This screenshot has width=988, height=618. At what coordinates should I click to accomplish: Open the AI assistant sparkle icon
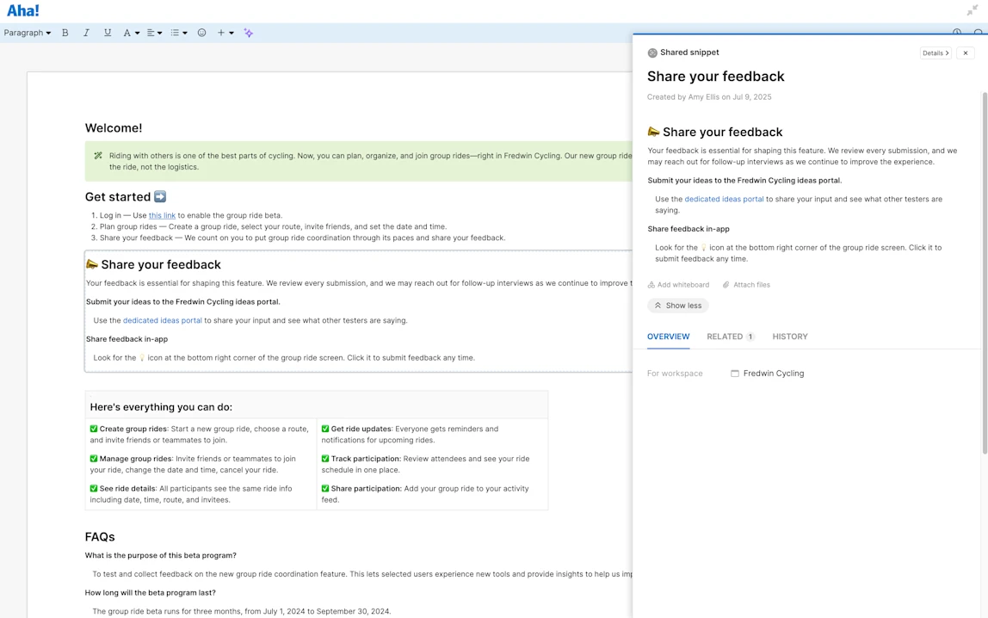pos(249,33)
